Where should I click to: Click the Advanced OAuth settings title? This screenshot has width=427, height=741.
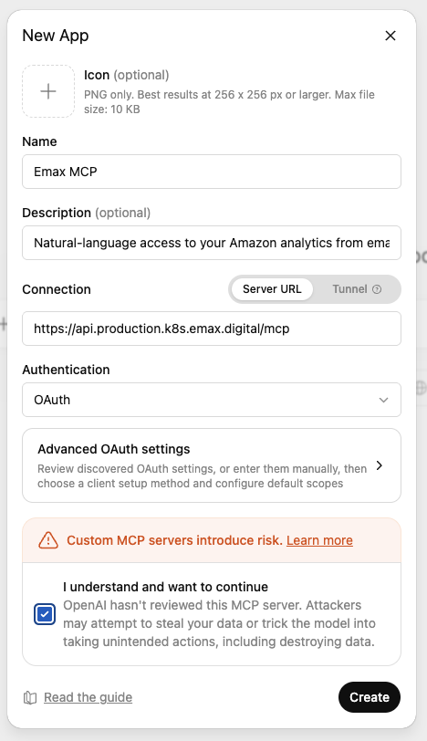point(114,449)
